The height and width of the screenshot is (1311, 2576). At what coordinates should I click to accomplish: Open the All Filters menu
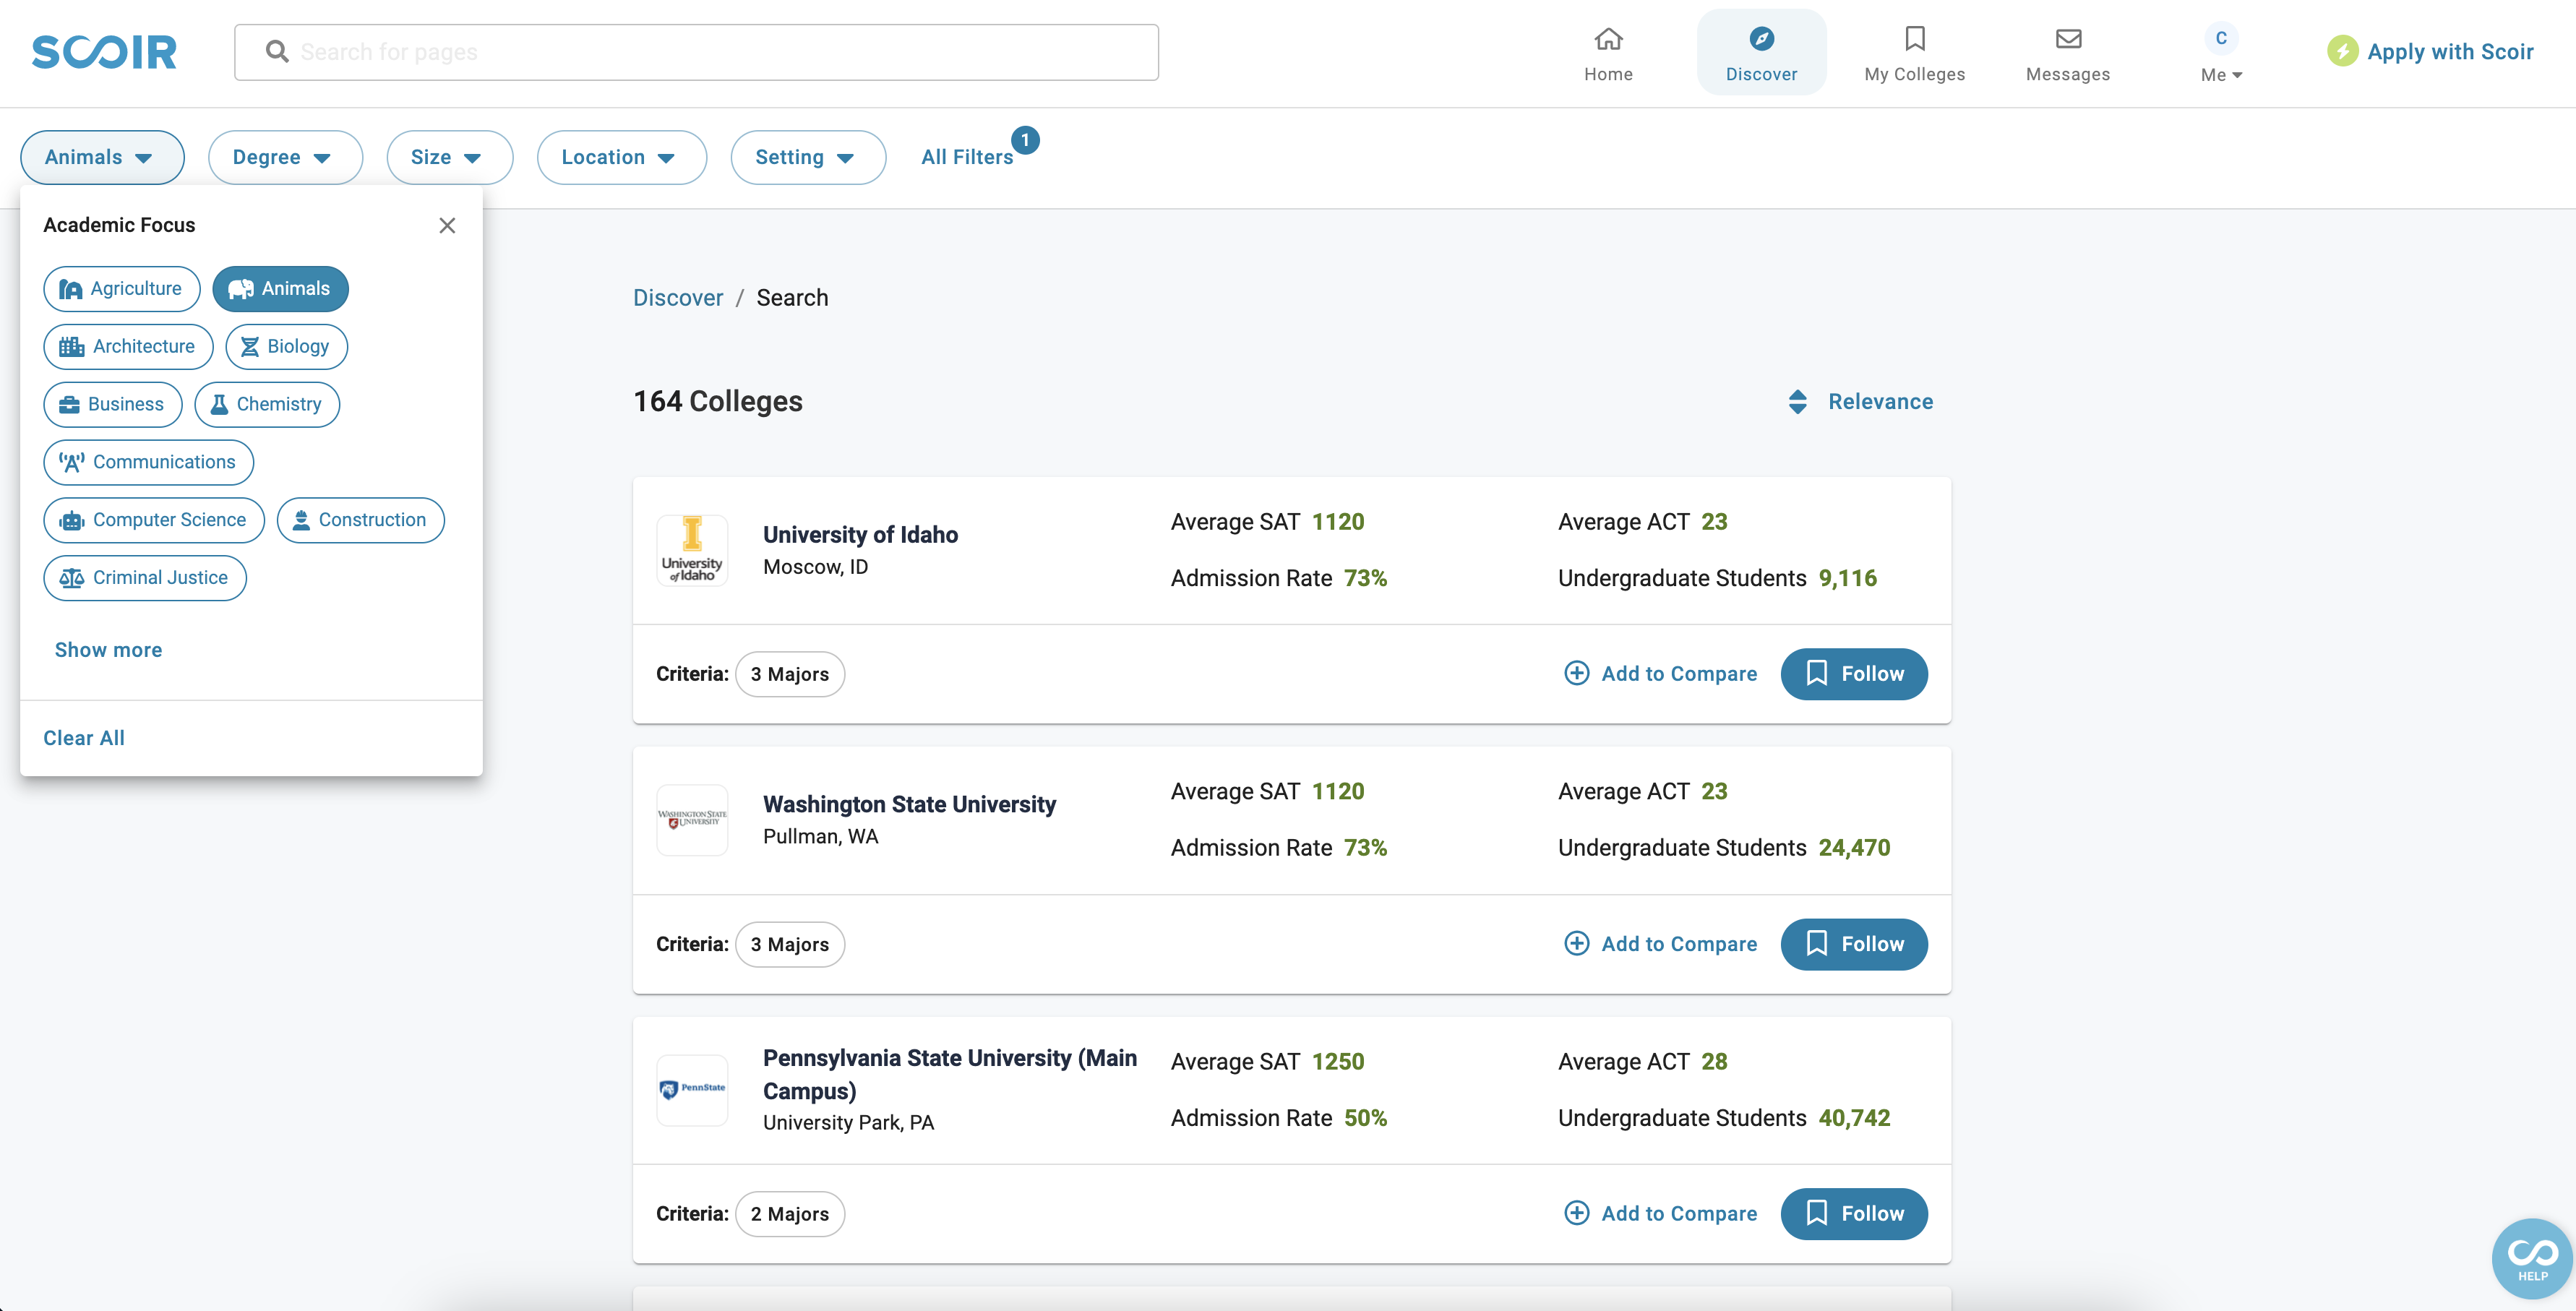point(966,154)
